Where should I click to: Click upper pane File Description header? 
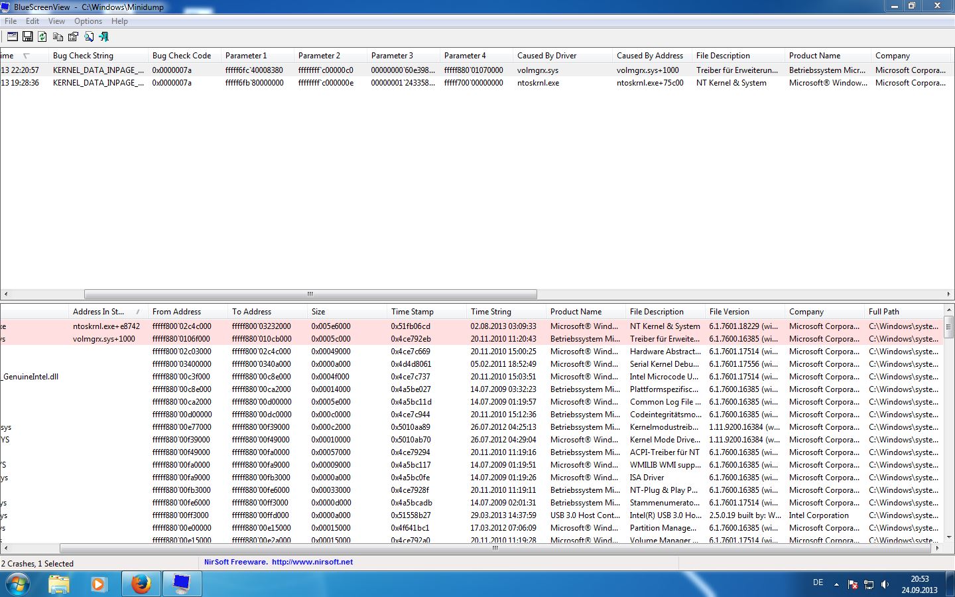point(738,56)
